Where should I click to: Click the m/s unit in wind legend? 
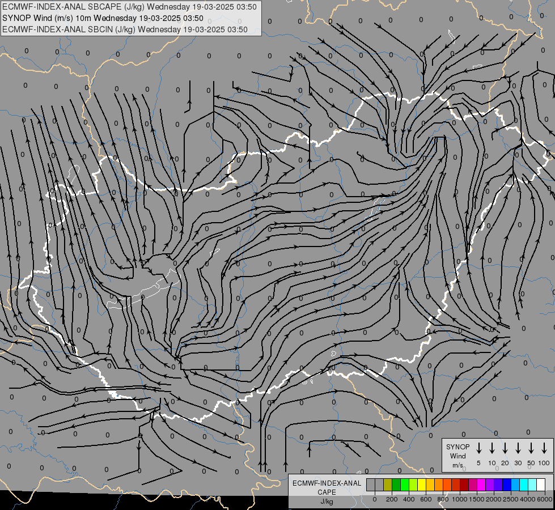click(x=457, y=465)
